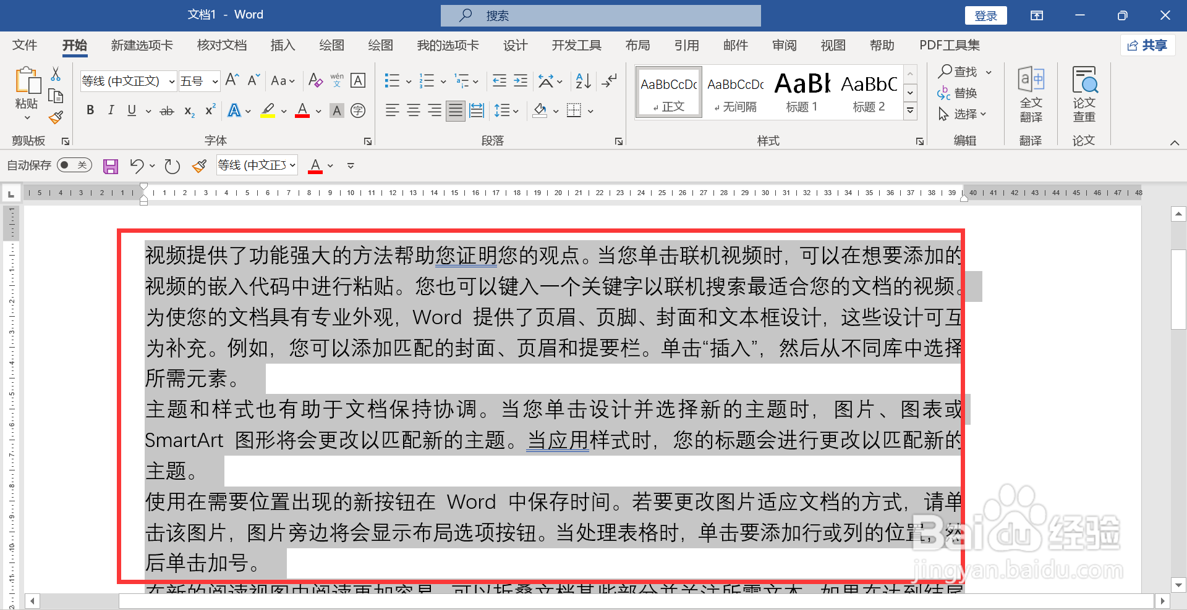Increase paragraph indent

[x=521, y=81]
